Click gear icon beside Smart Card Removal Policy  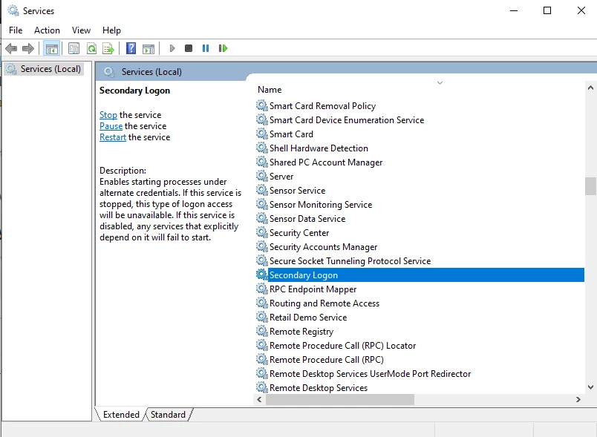(261, 105)
